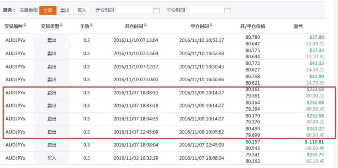Click the 买入 trade type cell
The width and height of the screenshot is (338, 168).
point(52,158)
